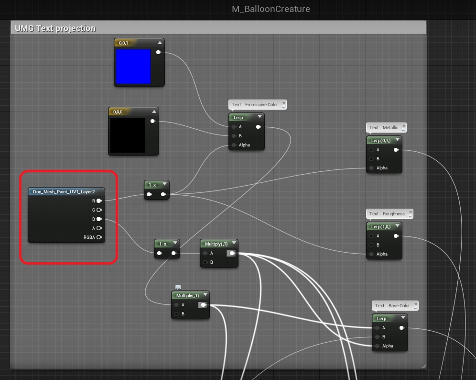Click the black color preview of the 0,0,0 node
Viewport: 476px width, 380px height.
coord(128,135)
